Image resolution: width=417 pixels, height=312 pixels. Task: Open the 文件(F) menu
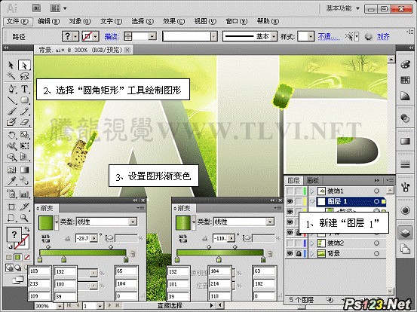(x=17, y=21)
